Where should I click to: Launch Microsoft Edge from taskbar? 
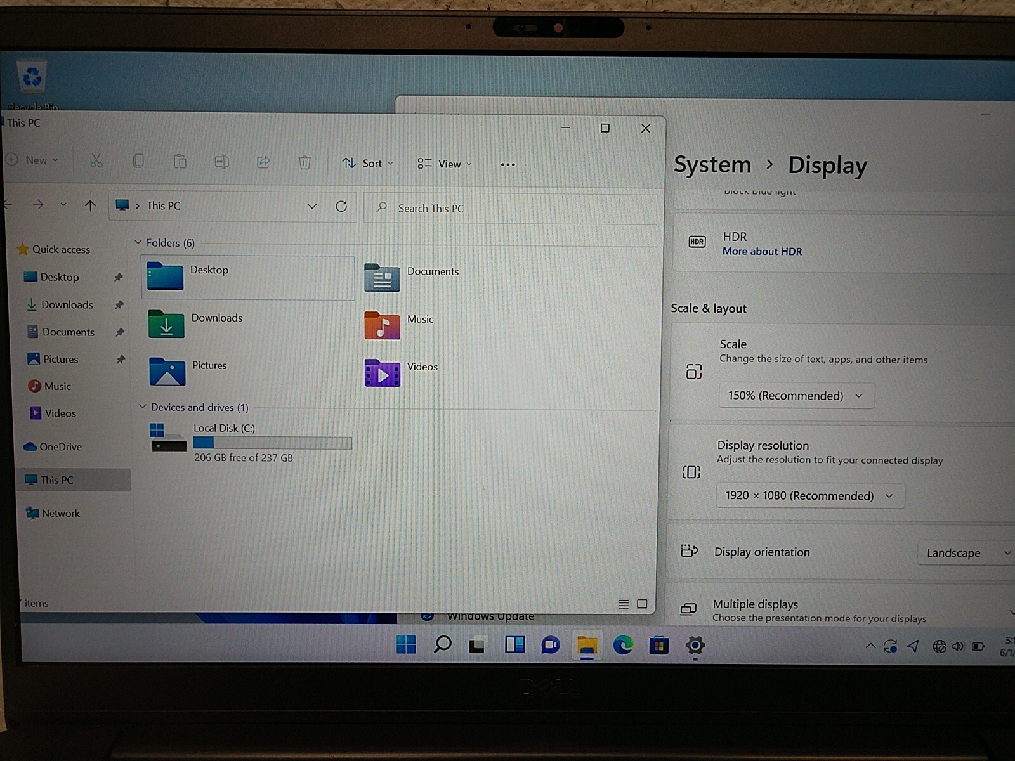tap(623, 646)
